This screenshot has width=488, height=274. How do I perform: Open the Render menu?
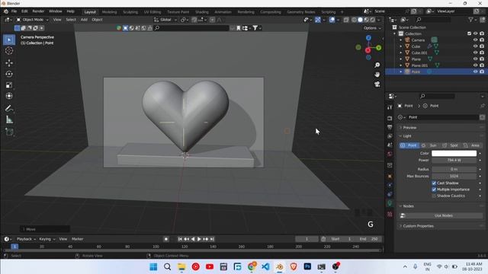pos(38,11)
